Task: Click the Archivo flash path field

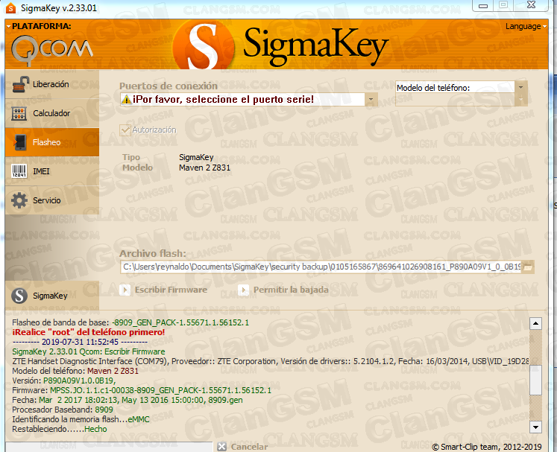Action: click(x=321, y=267)
